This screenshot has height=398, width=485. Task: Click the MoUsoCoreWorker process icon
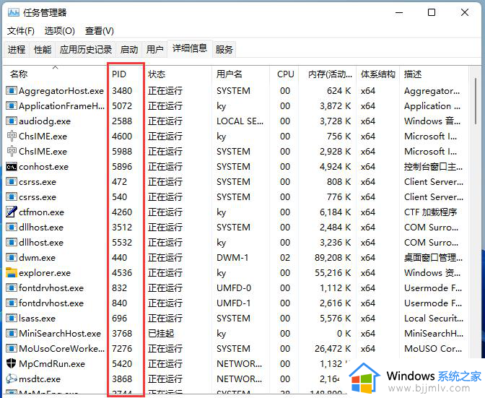(x=12, y=348)
